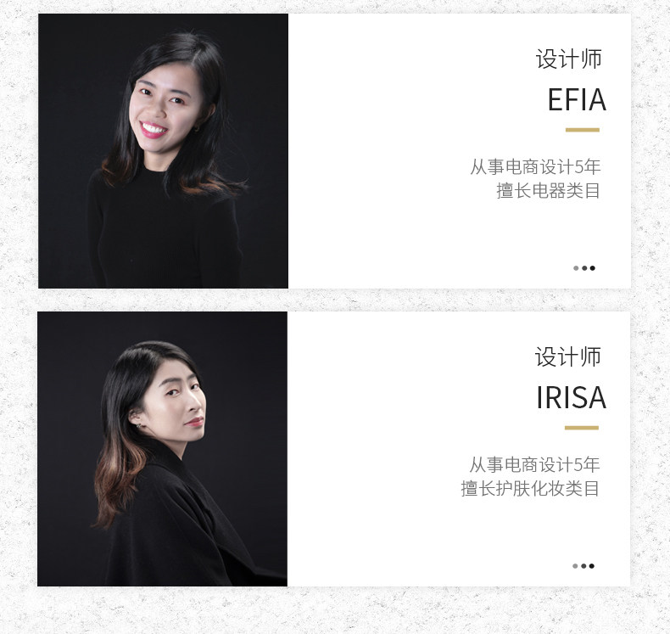This screenshot has width=670, height=634.
Task: Click the designer name EFIA
Action: 577,99
